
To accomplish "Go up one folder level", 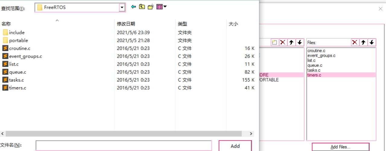I will click(142, 7).
